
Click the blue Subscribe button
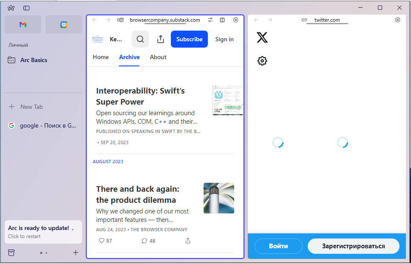point(189,39)
